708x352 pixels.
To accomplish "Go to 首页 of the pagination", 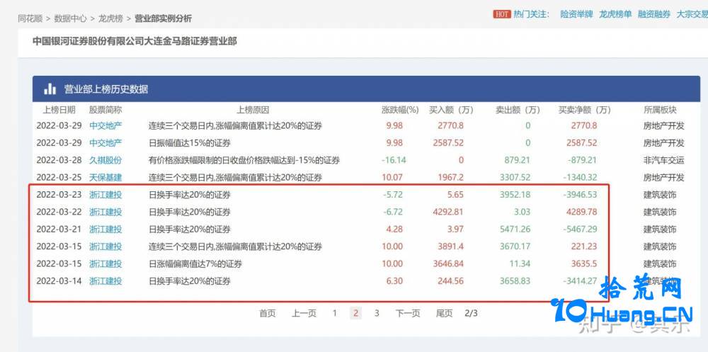I will [x=267, y=313].
